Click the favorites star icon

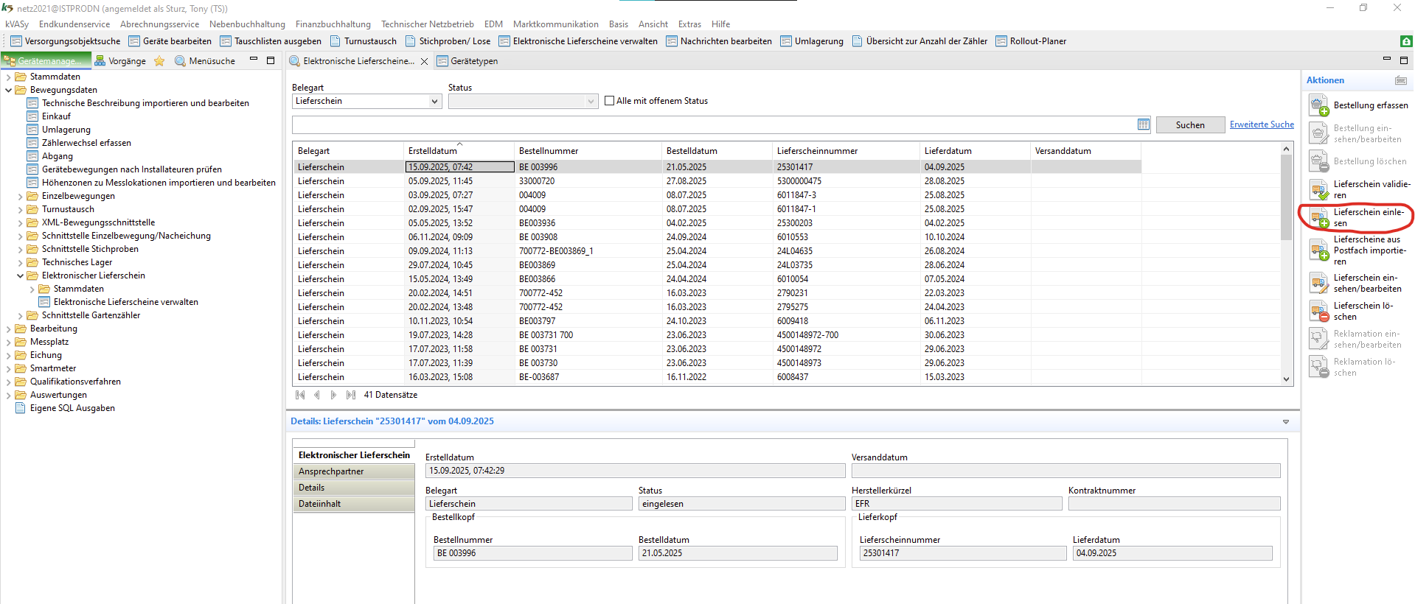159,61
